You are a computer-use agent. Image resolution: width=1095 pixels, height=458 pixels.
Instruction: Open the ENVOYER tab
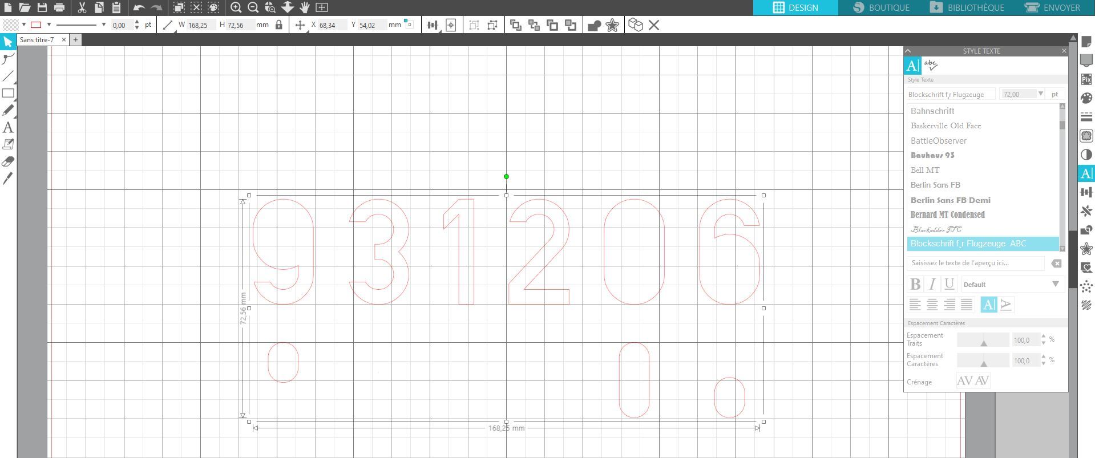[1052, 7]
